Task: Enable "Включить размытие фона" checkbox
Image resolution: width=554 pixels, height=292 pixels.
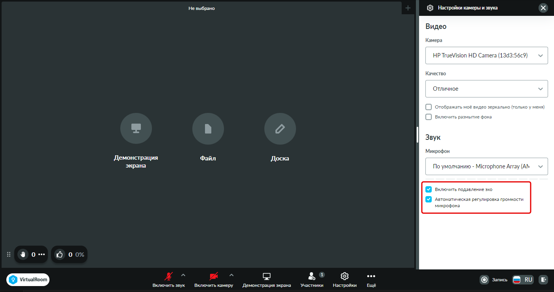Action: [429, 117]
